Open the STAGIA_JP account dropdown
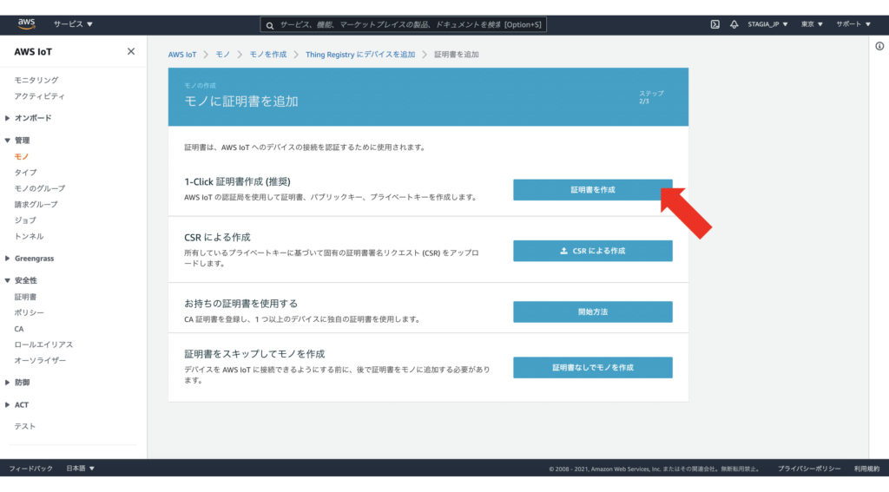Image resolution: width=889 pixels, height=492 pixels. click(x=767, y=24)
